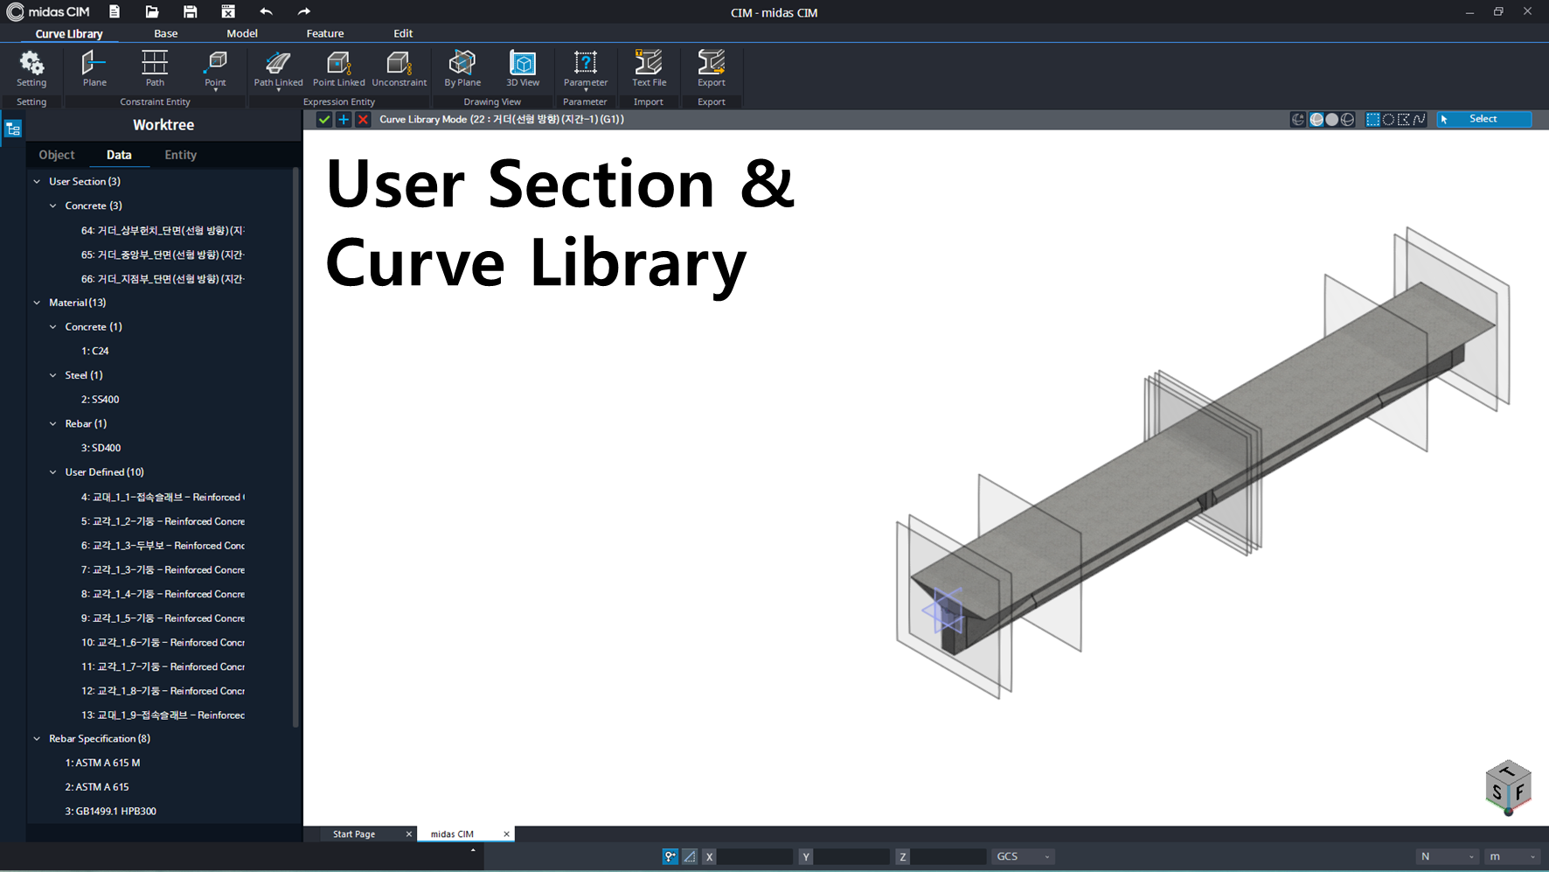Confirm Curve Library mode with green check
The height and width of the screenshot is (872, 1549).
pos(324,119)
